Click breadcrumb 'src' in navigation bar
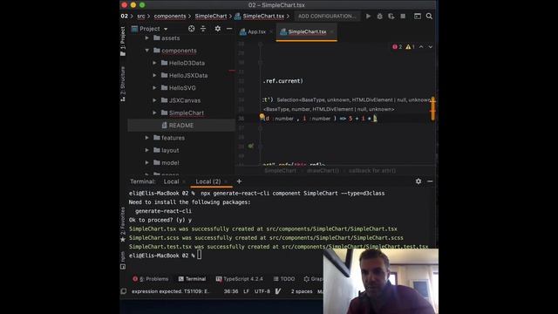 click(141, 16)
